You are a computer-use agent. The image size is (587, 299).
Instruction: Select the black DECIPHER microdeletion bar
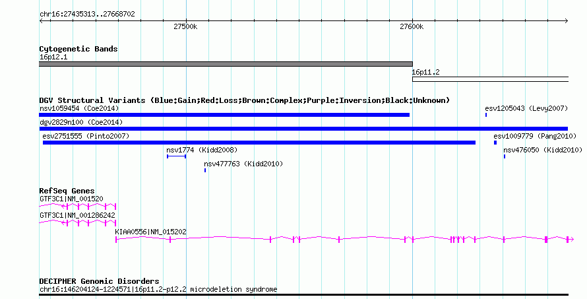(x=303, y=295)
